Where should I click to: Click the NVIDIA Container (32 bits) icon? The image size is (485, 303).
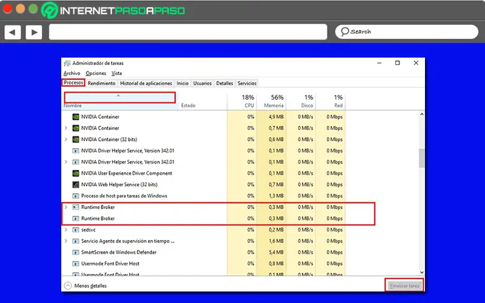click(x=75, y=139)
